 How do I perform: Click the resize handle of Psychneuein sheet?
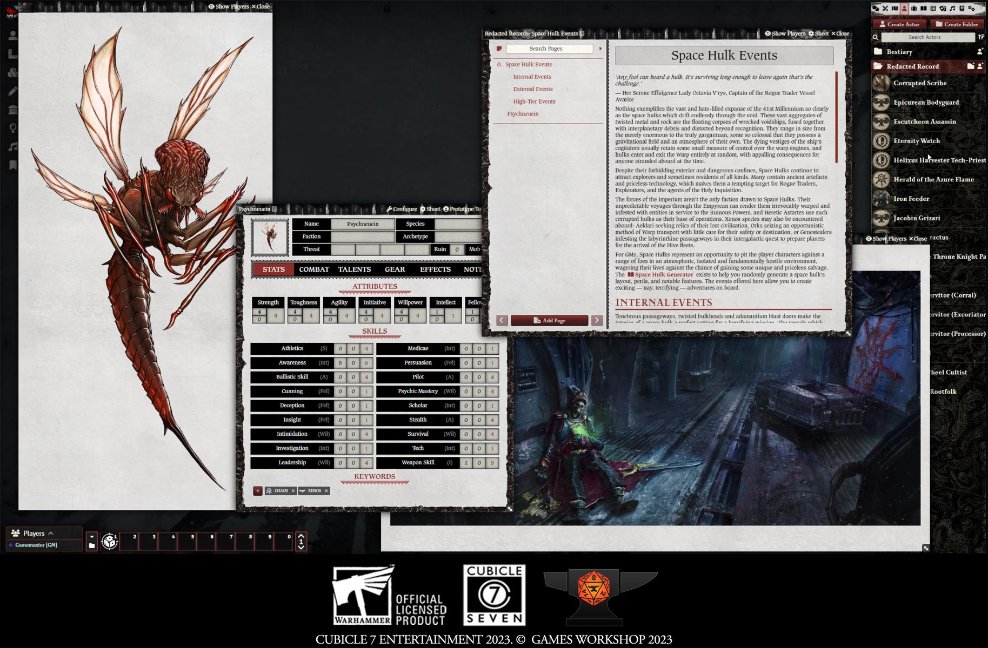(x=509, y=509)
